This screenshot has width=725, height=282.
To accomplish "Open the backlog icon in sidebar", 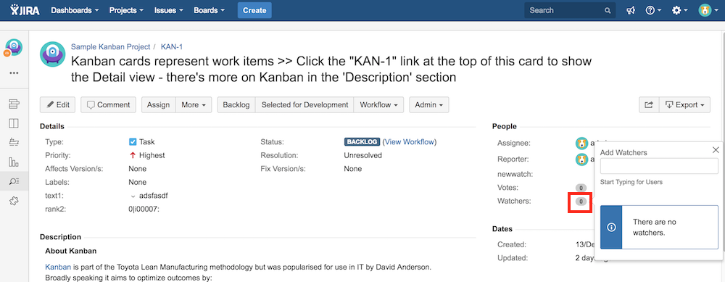I will click(14, 104).
